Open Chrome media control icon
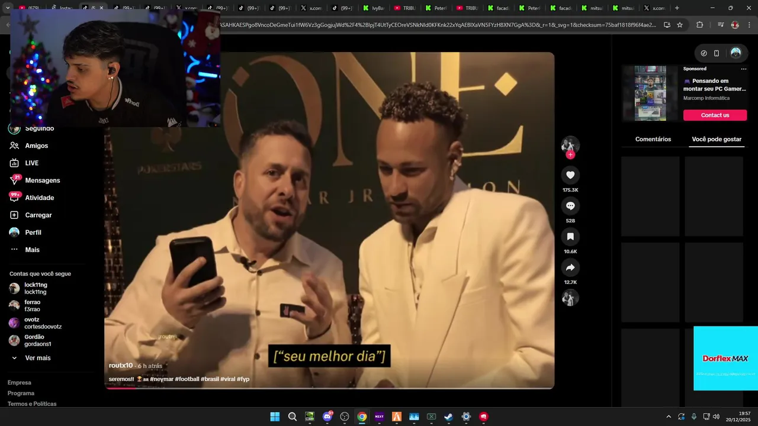 (720, 25)
